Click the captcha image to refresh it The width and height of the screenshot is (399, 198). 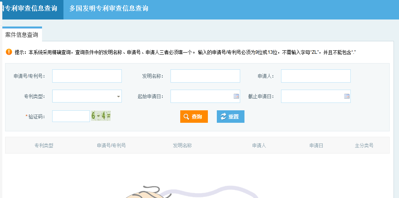(101, 116)
